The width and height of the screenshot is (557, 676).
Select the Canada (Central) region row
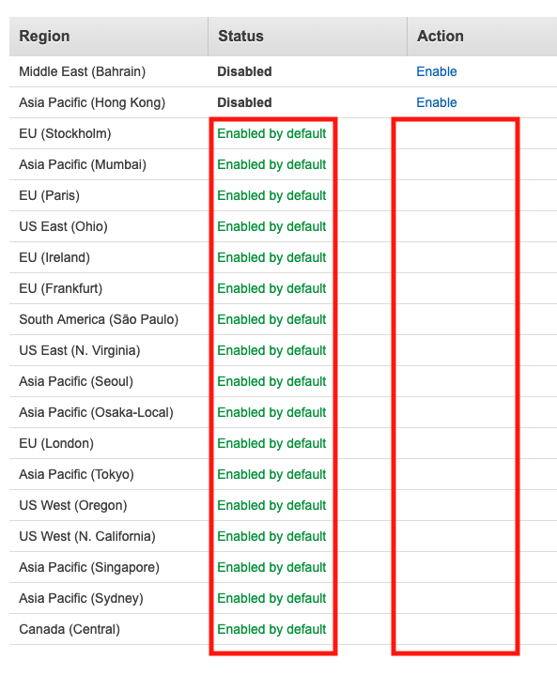tap(283, 629)
